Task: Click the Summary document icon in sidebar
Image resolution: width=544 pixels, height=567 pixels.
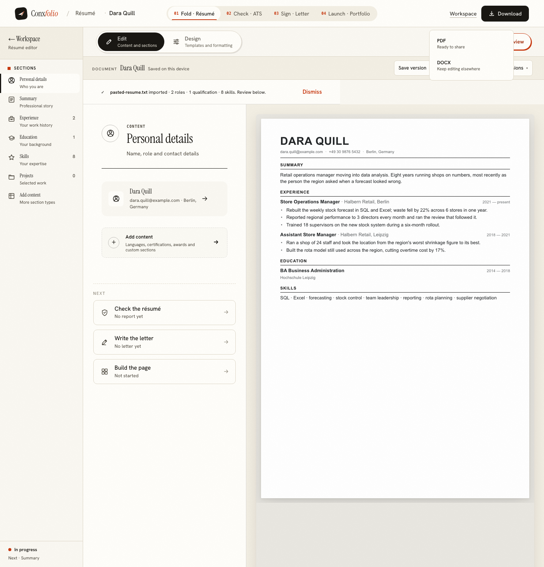Action: coord(12,99)
